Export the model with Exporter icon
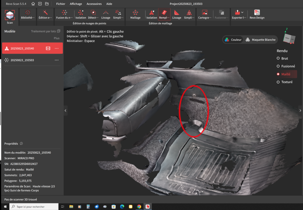 238,12
